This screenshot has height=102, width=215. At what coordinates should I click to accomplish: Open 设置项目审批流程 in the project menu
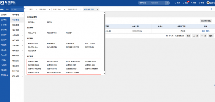[x=34, y=69]
